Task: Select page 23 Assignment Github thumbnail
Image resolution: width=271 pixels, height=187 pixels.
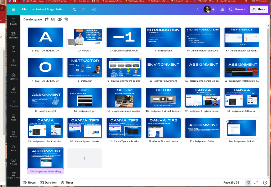Action: click(x=203, y=128)
